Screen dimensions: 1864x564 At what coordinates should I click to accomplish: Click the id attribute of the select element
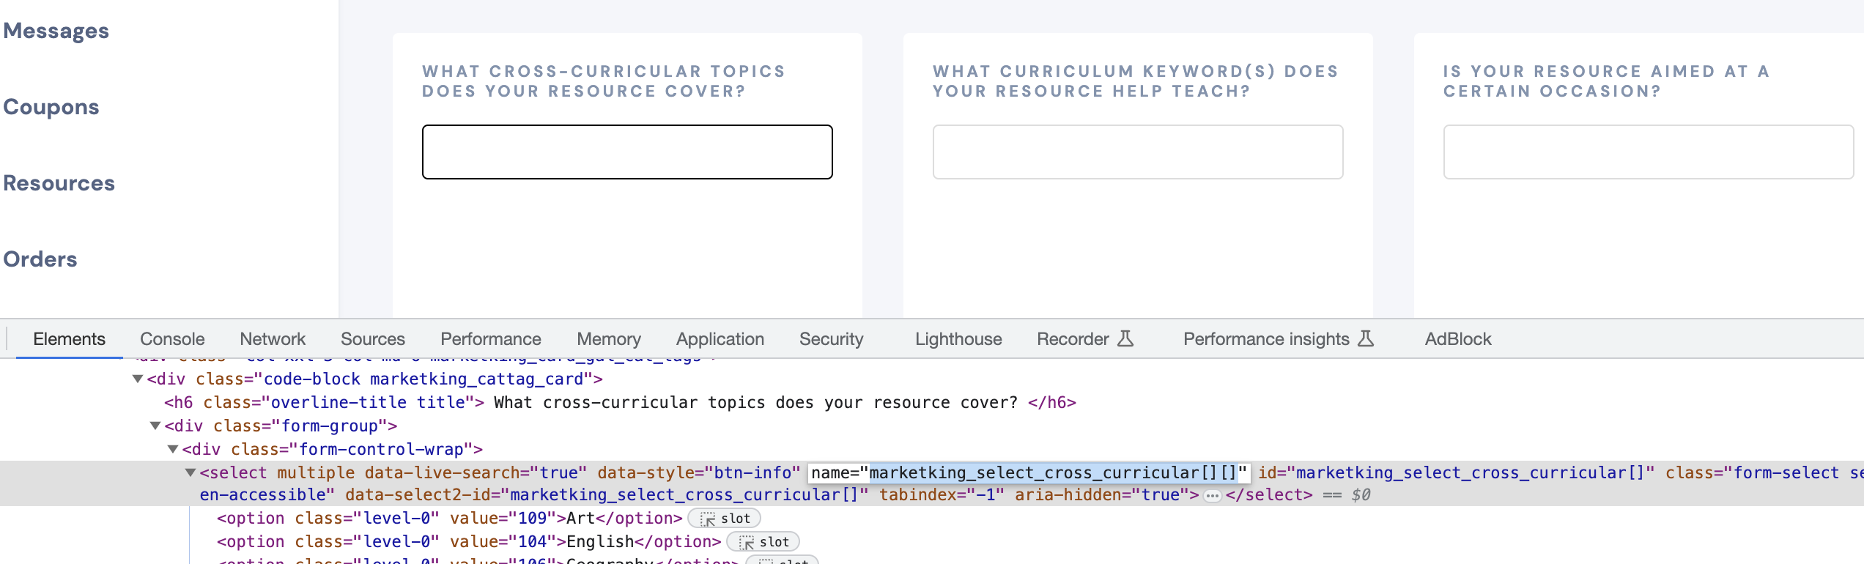[x=1456, y=472]
